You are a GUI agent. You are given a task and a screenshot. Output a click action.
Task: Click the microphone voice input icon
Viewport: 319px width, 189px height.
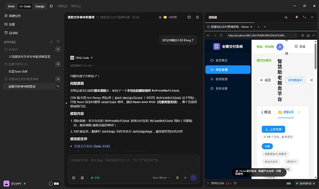pyautogui.click(x=177, y=177)
